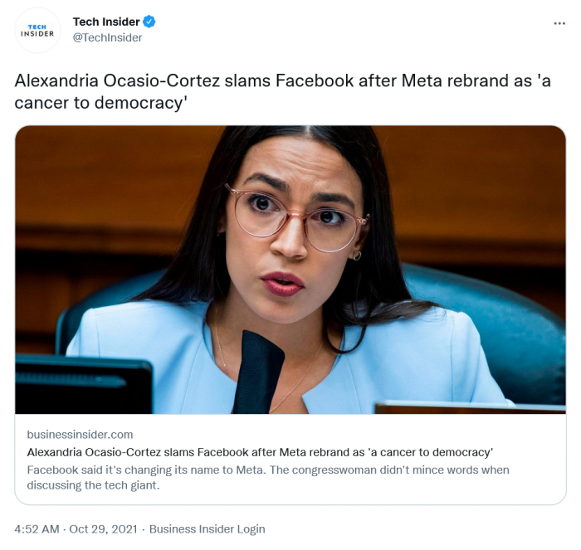581x550 pixels.
Task: Click the Tech Insider display name
Action: point(106,22)
